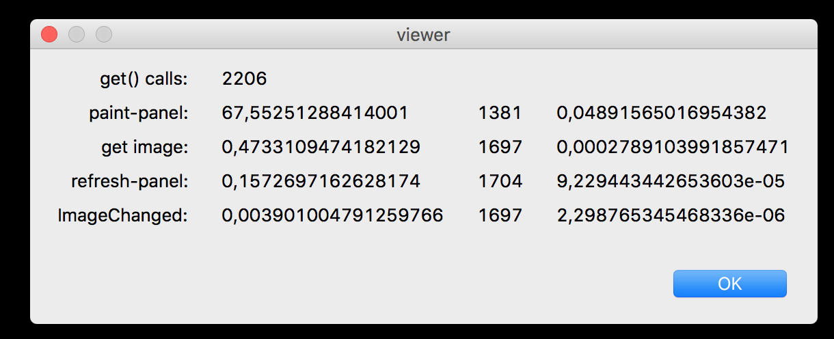The image size is (834, 339).
Task: Click the refresh-panel call count 1704
Action: click(500, 182)
